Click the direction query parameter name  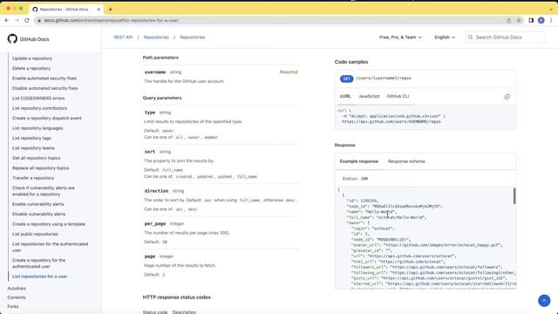coord(156,191)
